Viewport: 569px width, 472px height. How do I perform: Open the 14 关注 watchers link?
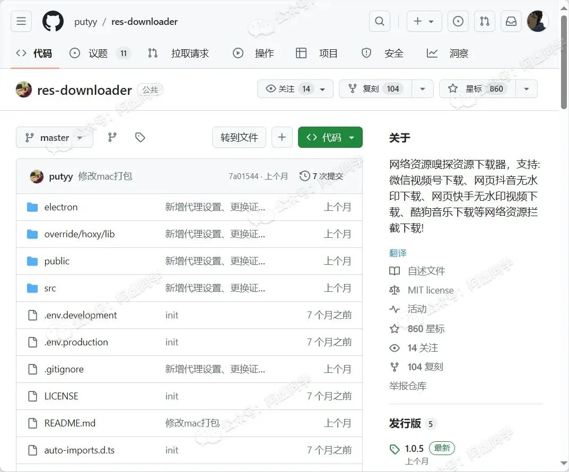pos(414,348)
